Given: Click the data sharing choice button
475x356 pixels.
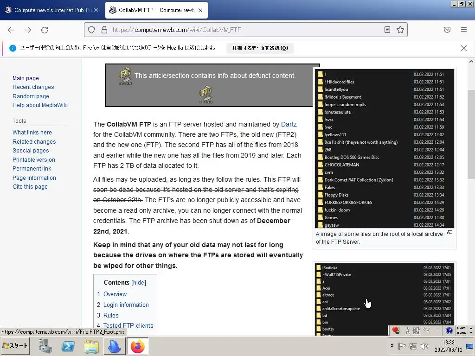Looking at the screenshot, I should click(260, 48).
